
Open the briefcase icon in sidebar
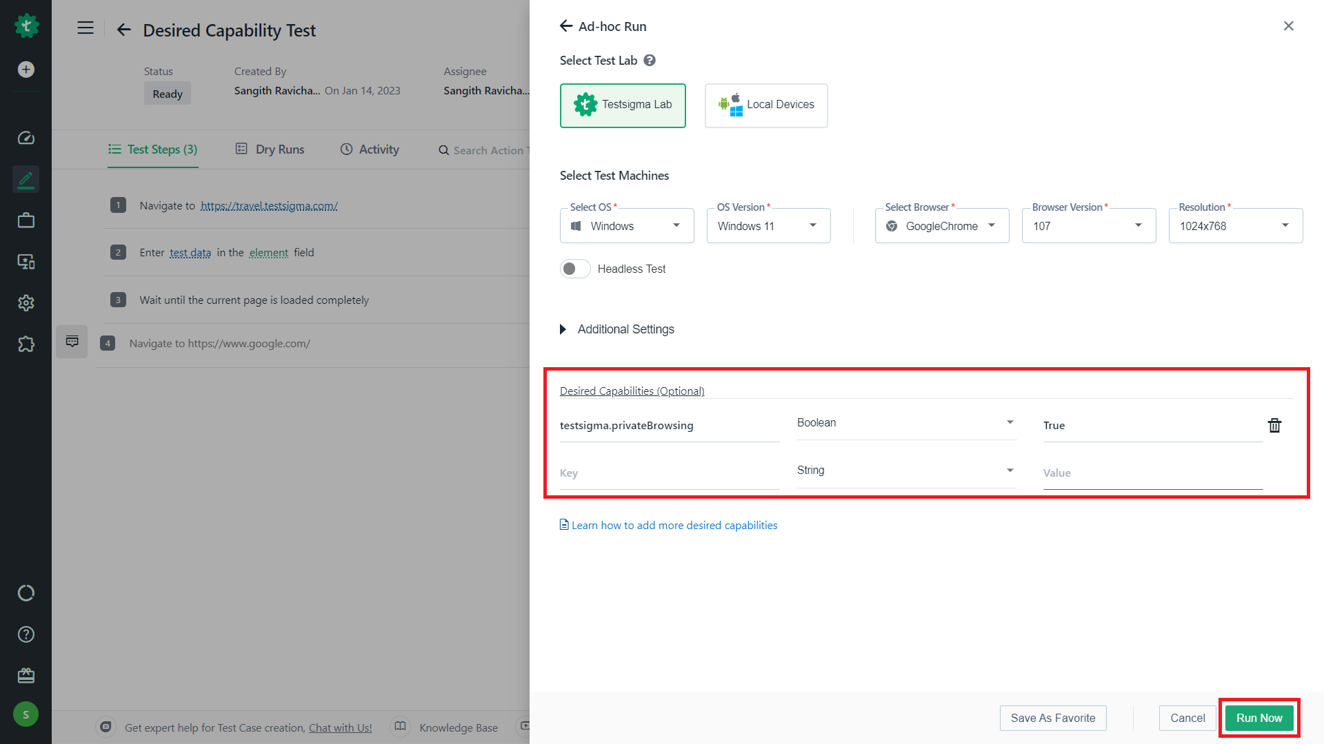26,220
